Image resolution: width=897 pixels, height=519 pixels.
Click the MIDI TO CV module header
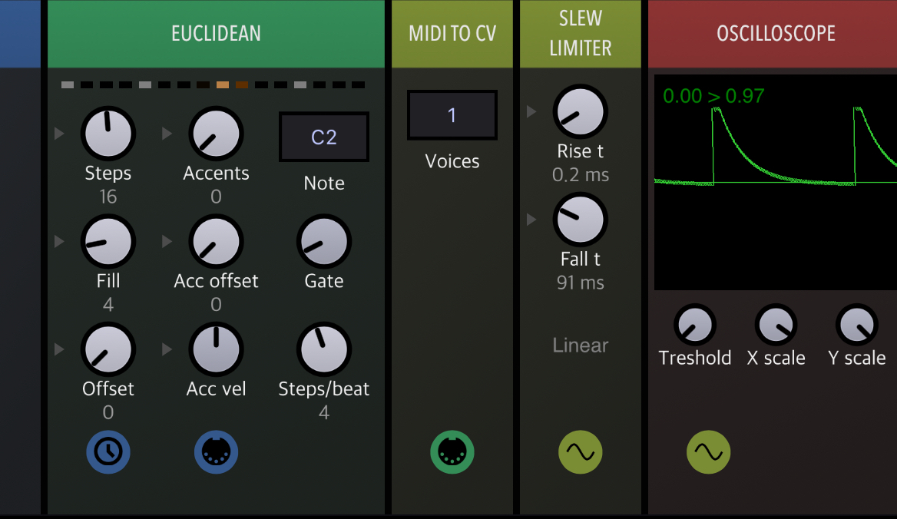point(452,34)
